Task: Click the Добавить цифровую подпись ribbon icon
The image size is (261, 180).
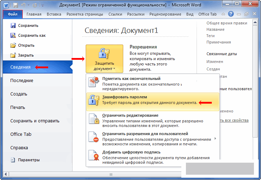Action: click(94, 155)
